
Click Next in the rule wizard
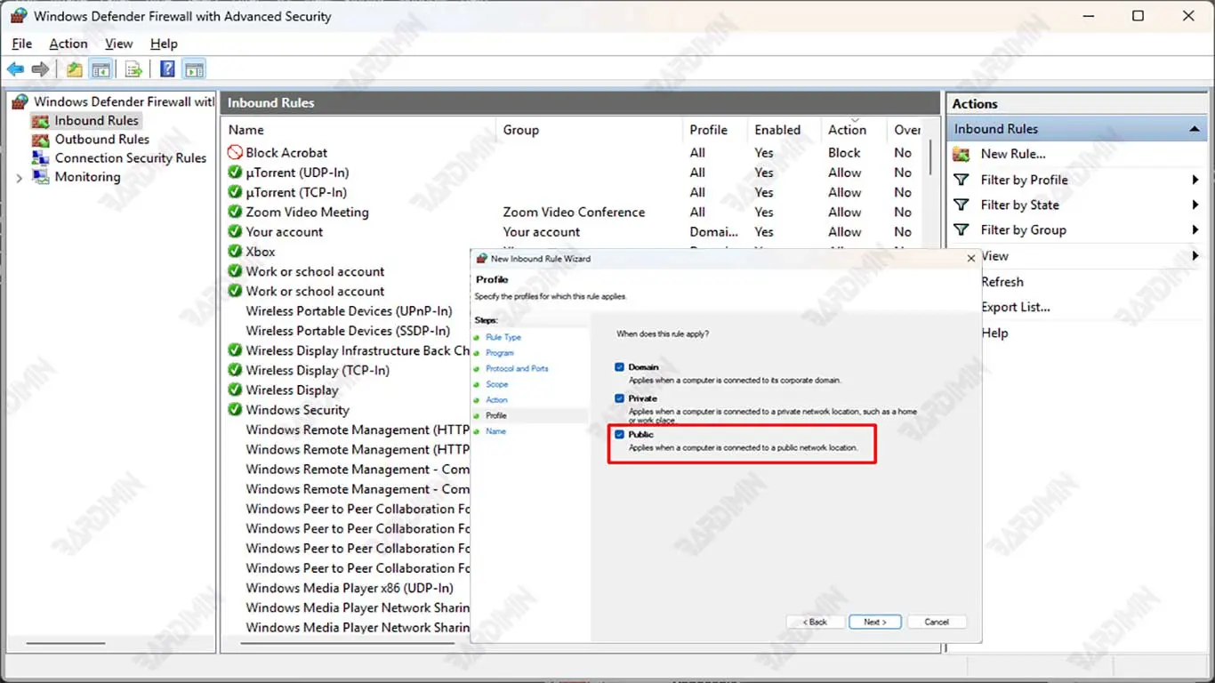(874, 622)
